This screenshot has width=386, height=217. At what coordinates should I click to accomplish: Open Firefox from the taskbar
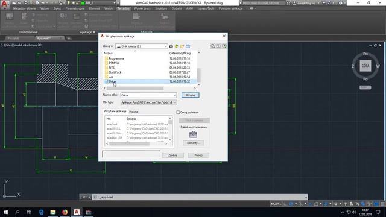pos(65,212)
